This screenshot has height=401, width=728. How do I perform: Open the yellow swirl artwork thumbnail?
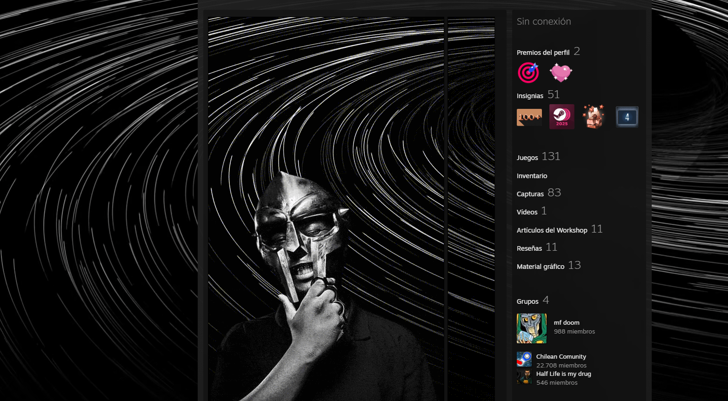(x=471, y=209)
